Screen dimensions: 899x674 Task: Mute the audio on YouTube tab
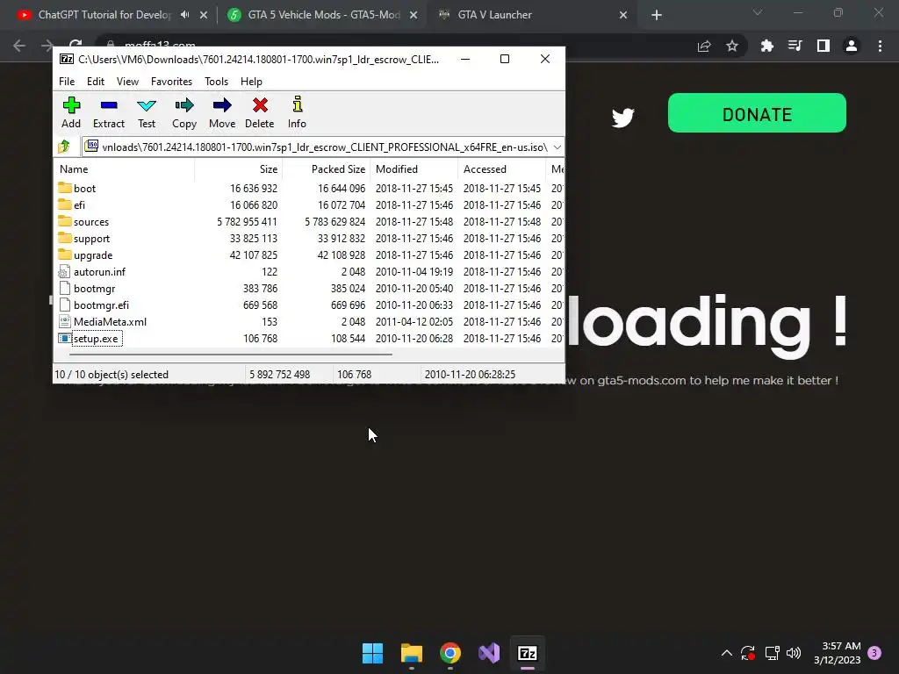point(184,15)
